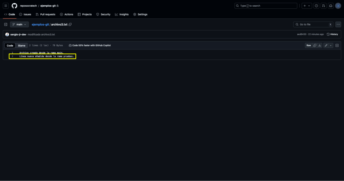Click 'Code 55% faster with GitHub Copilot' link

click(90, 45)
